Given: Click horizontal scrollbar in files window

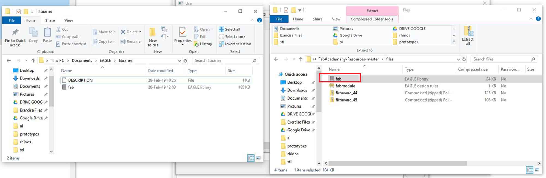Looking at the screenshot, I should pyautogui.click(x=398, y=163).
